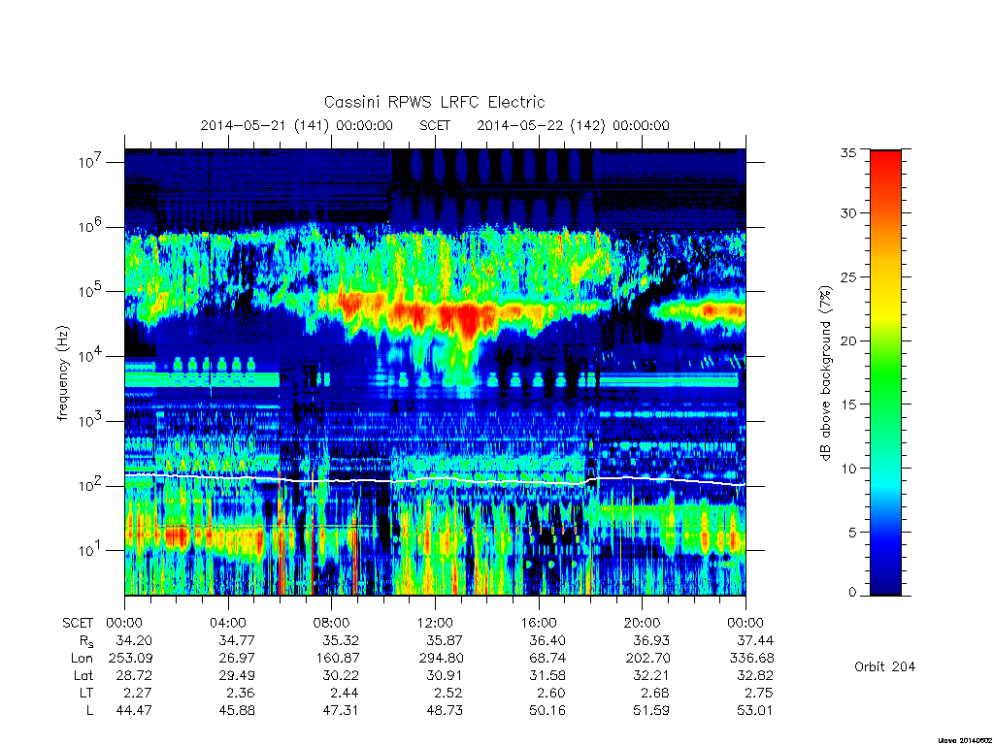
Task: Click the 20 tick on the color scale
Action: coord(848,340)
